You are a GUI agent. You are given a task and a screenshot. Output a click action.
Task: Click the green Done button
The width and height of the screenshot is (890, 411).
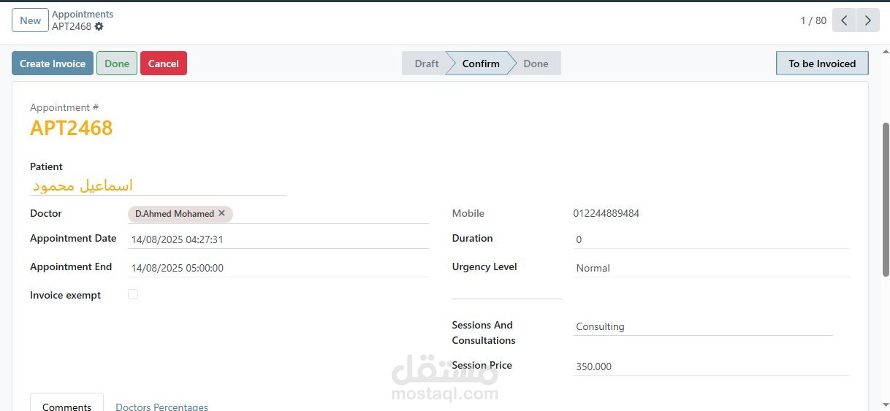[117, 64]
